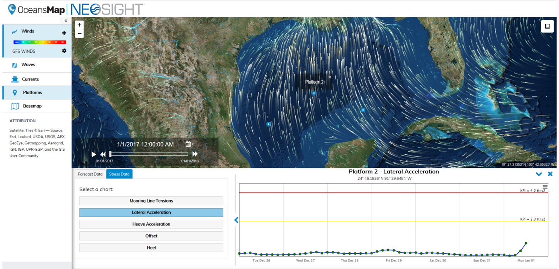The height and width of the screenshot is (269, 559).
Task: Open the Basemap section
Action: 37,106
